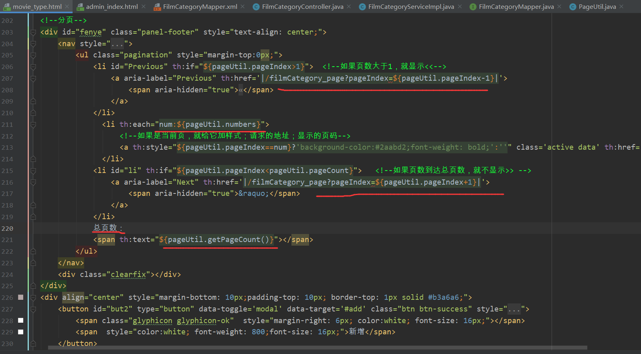Open the FilmCategoryMapper.xml tab
This screenshot has height=354, width=641.
(x=200, y=6)
